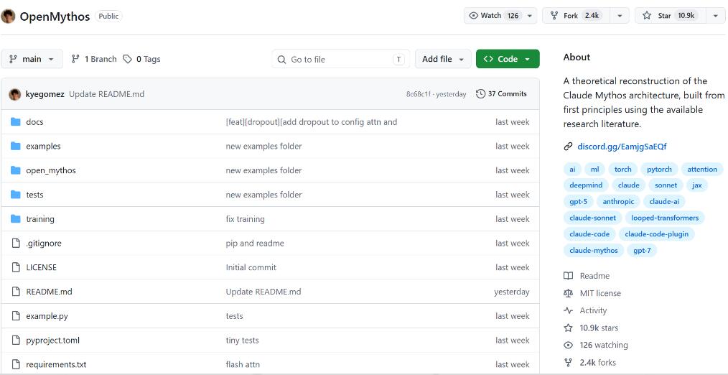Open the README.md file

pyautogui.click(x=50, y=292)
